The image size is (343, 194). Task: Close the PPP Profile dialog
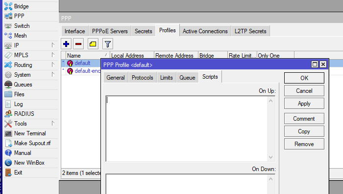pos(323,65)
